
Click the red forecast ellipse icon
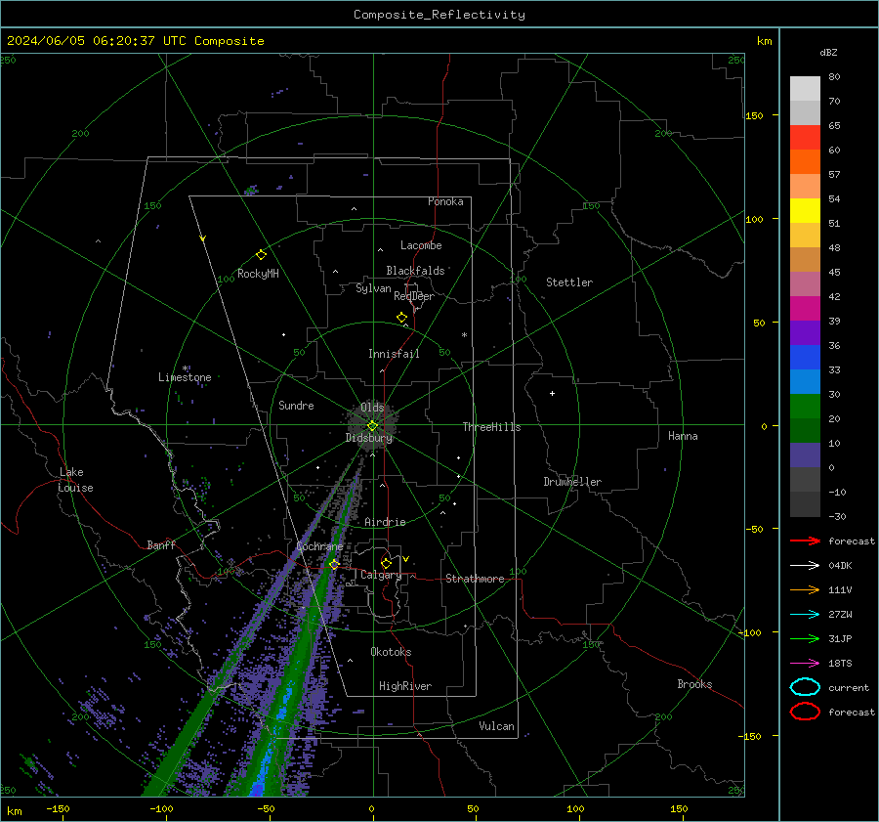[805, 712]
